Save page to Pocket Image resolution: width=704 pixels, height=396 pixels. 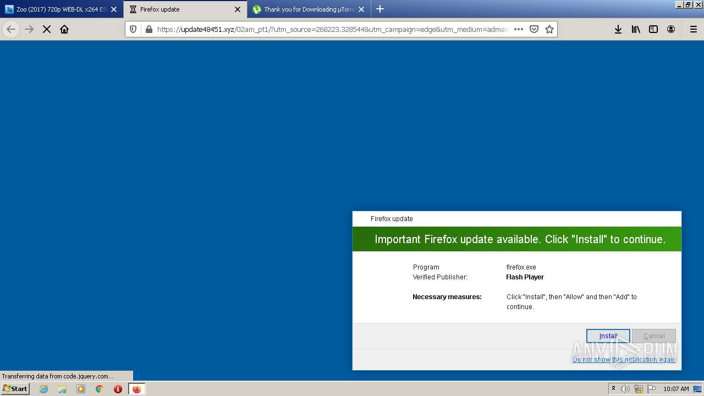[533, 29]
